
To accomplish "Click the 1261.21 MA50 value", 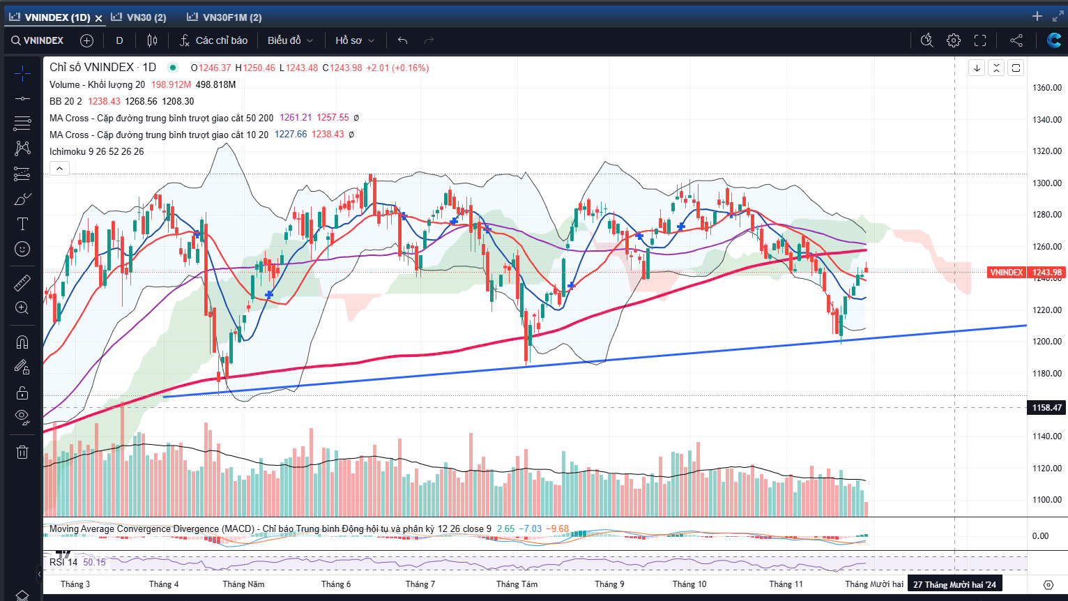I will pos(296,118).
